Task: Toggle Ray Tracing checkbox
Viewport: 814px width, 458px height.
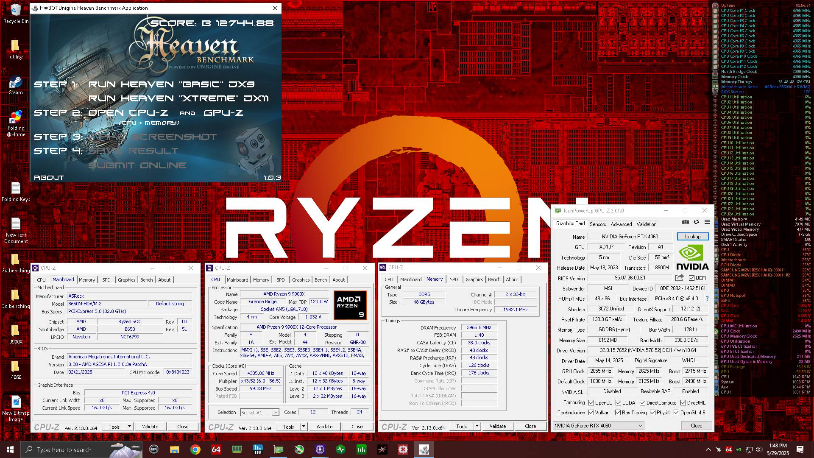Action: (x=618, y=412)
